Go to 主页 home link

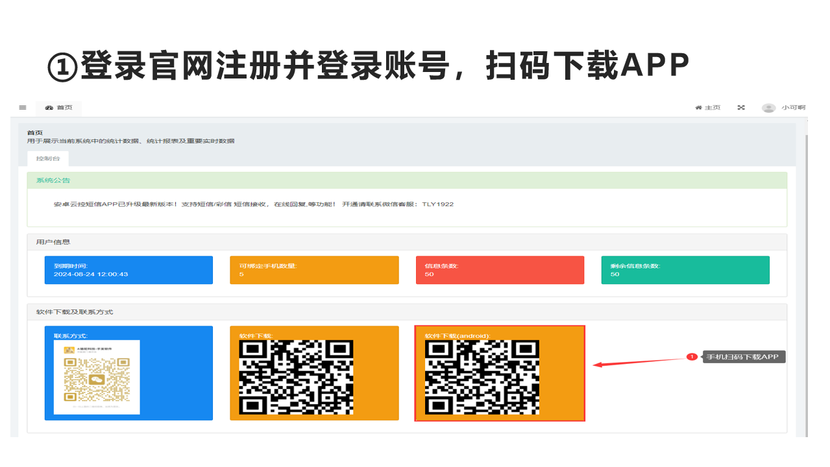[x=708, y=108]
